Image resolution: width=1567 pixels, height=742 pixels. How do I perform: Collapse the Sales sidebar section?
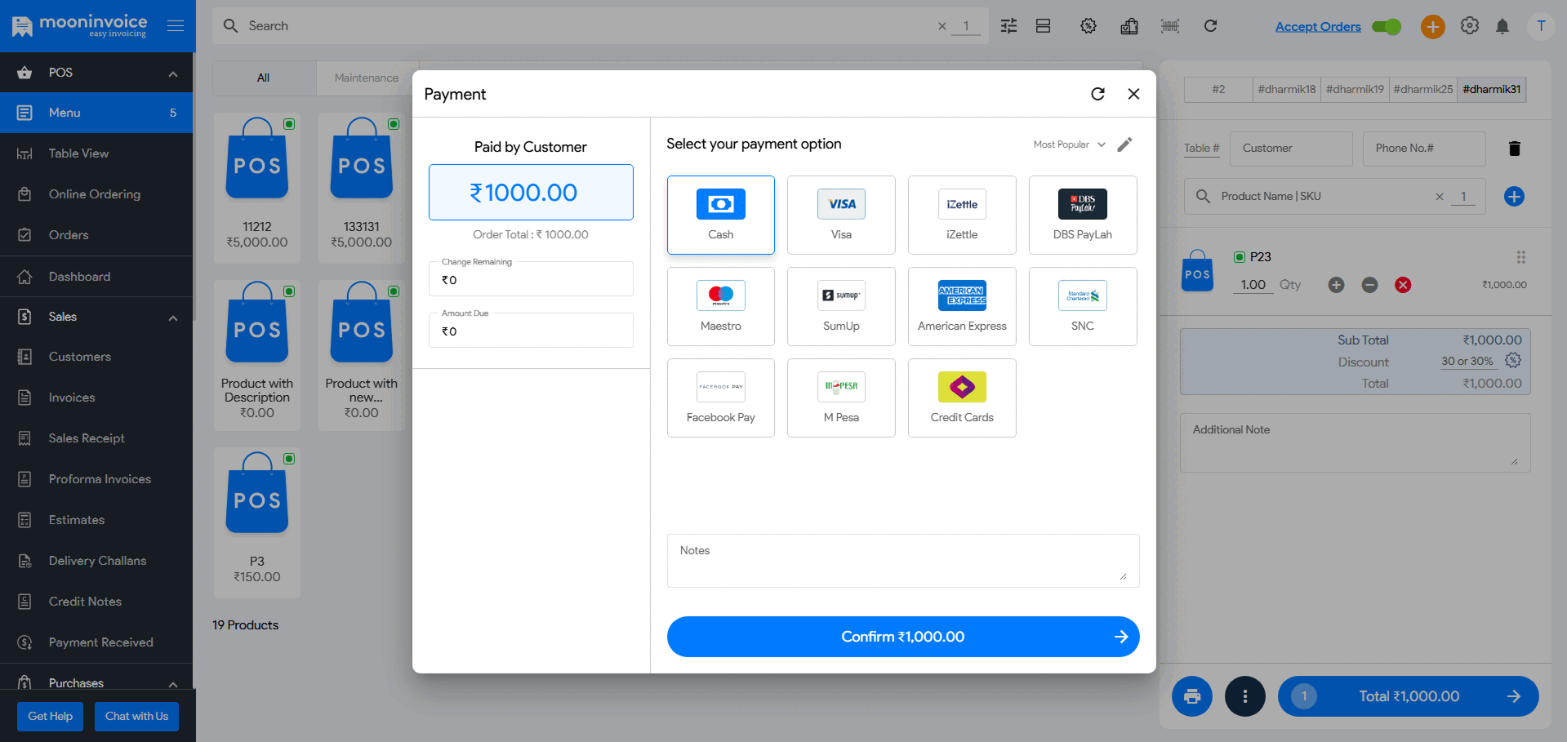(x=173, y=318)
